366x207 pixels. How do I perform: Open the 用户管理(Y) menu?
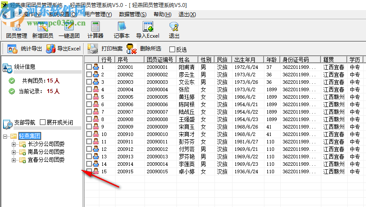point(98,14)
